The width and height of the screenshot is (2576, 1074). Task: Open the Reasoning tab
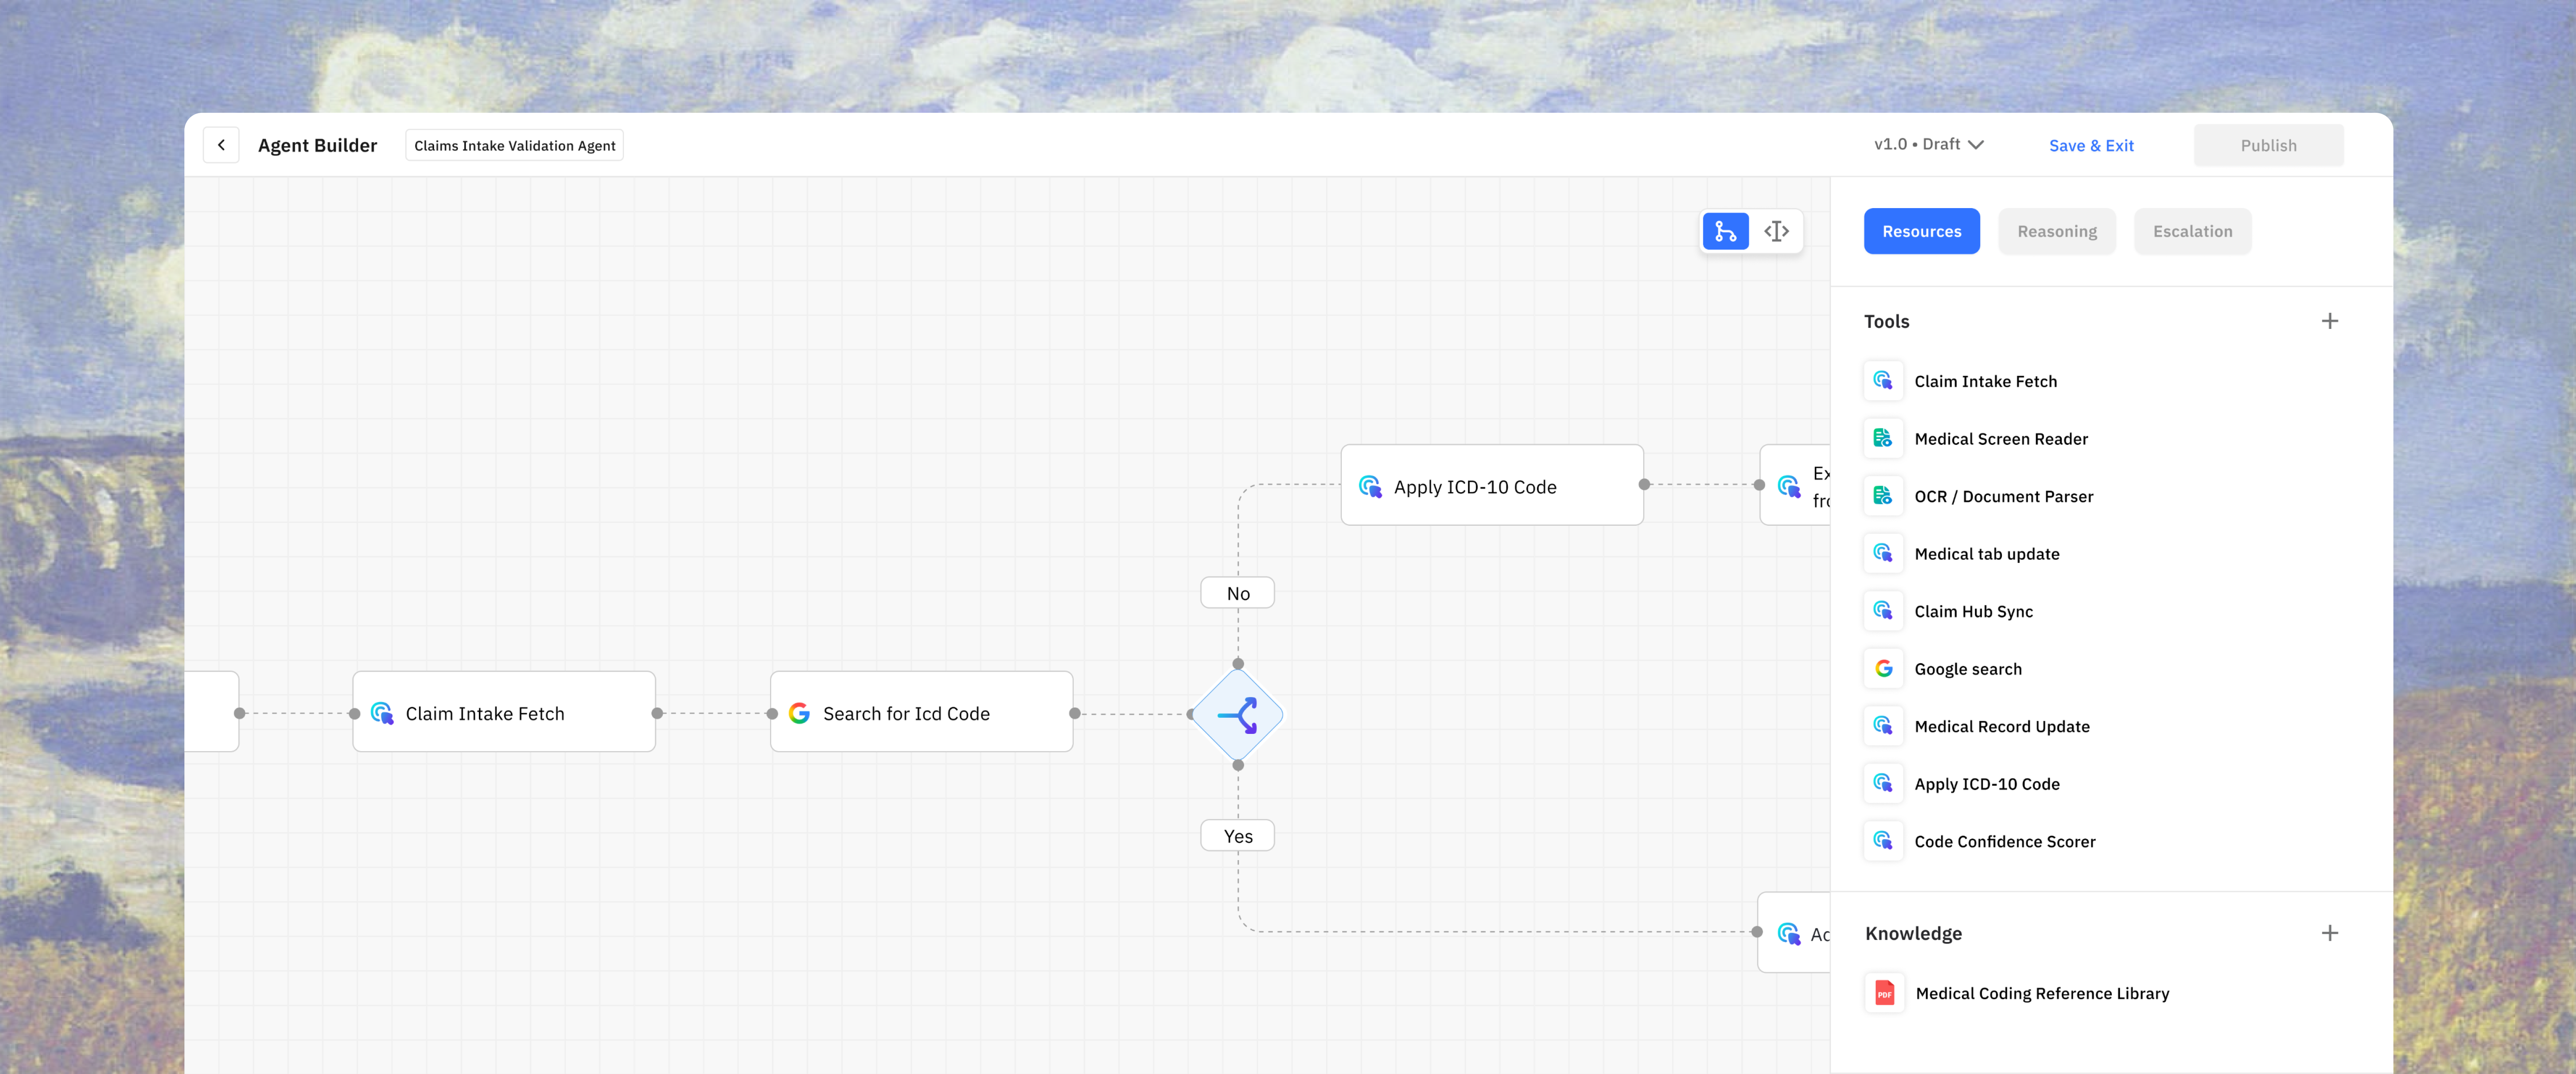(x=2056, y=232)
